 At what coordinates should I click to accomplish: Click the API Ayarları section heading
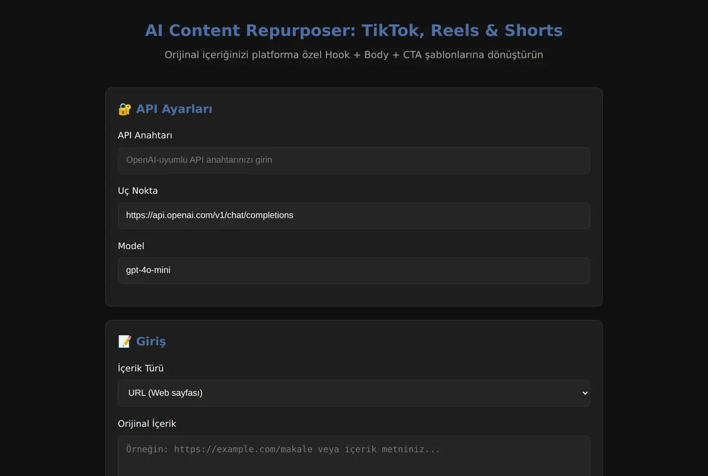(174, 109)
